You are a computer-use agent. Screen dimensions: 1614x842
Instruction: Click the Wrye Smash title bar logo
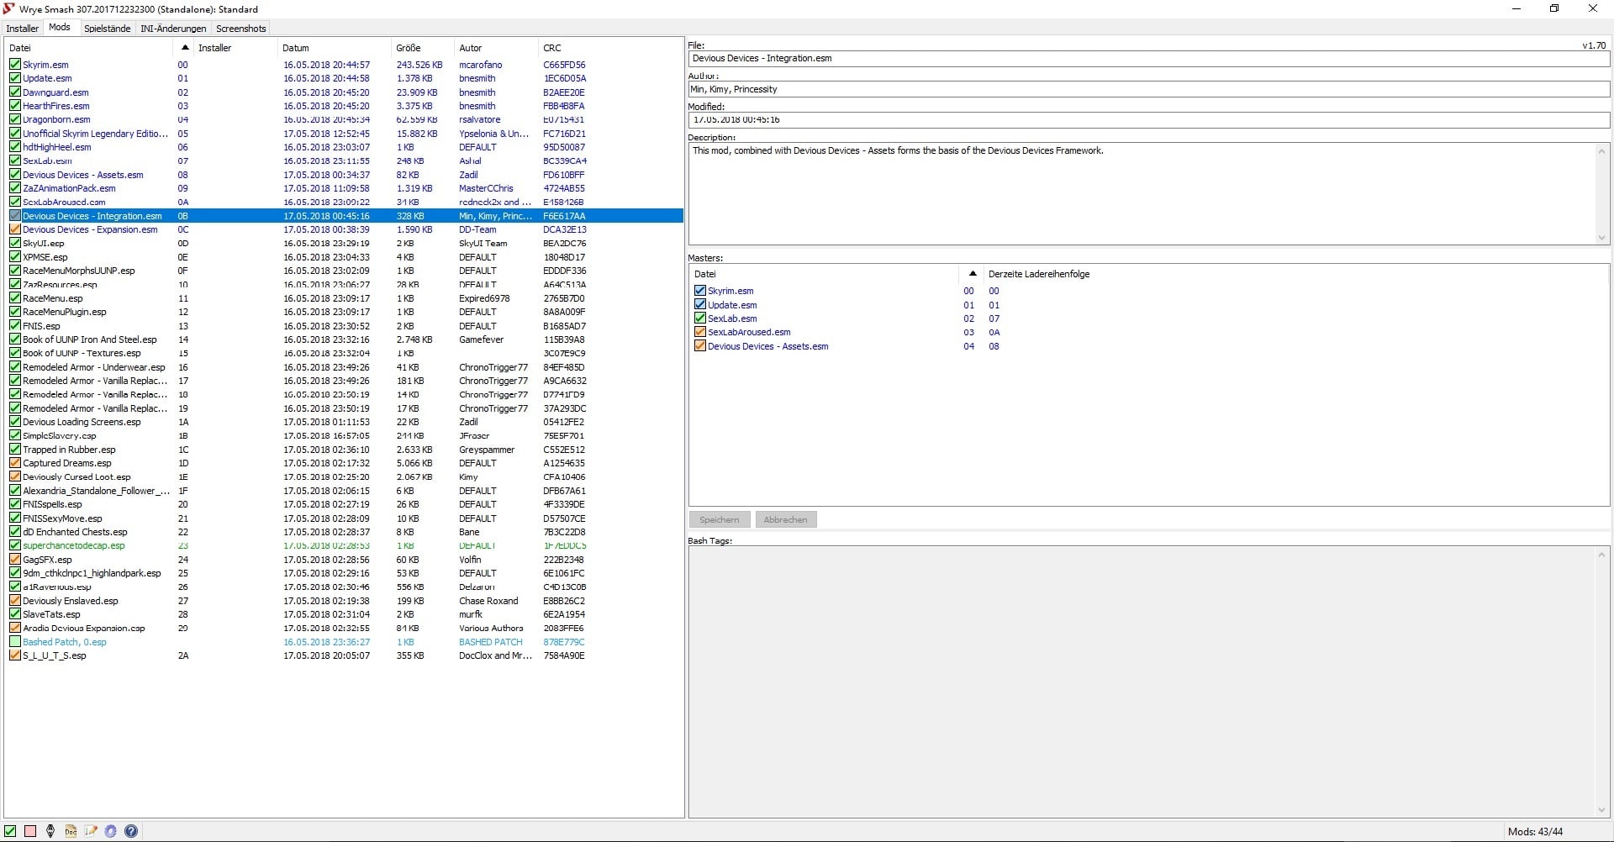pyautogui.click(x=9, y=9)
